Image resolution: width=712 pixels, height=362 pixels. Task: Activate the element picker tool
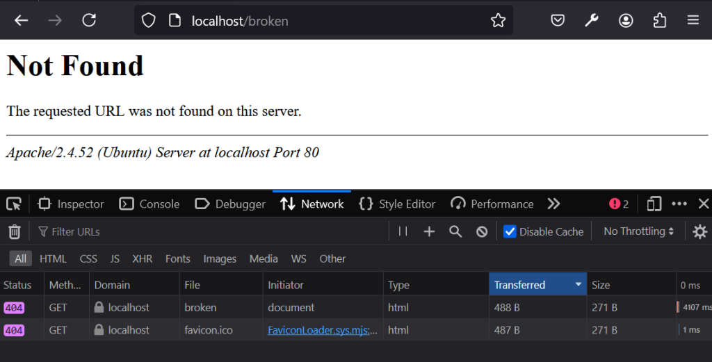coord(14,204)
